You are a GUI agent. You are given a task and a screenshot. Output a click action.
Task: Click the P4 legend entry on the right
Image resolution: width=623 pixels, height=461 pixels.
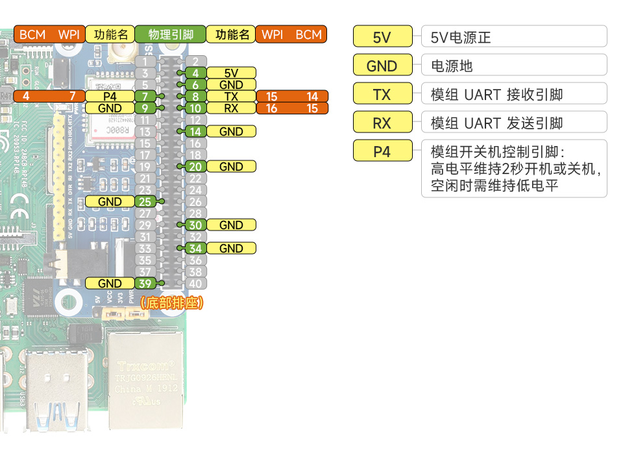[x=382, y=150]
